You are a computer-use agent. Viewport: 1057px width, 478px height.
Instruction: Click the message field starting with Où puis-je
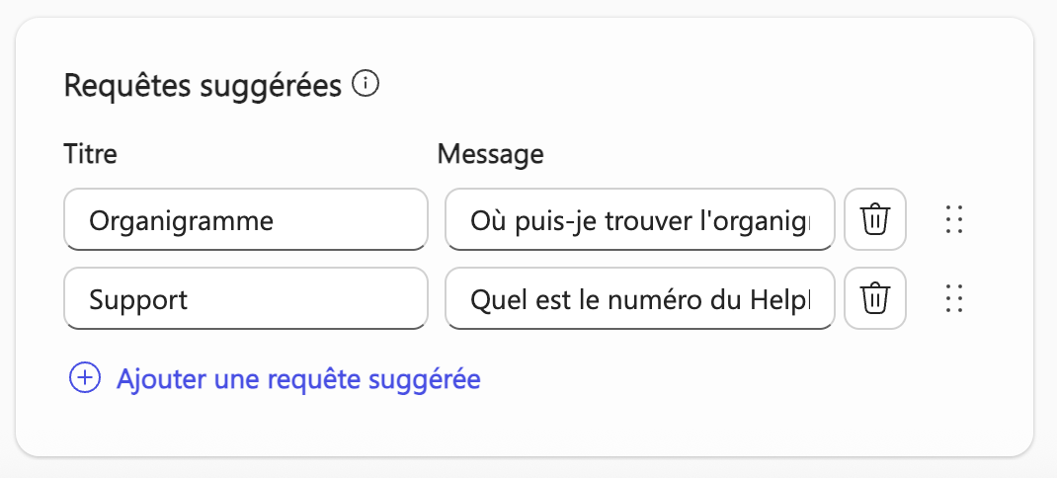point(639,219)
